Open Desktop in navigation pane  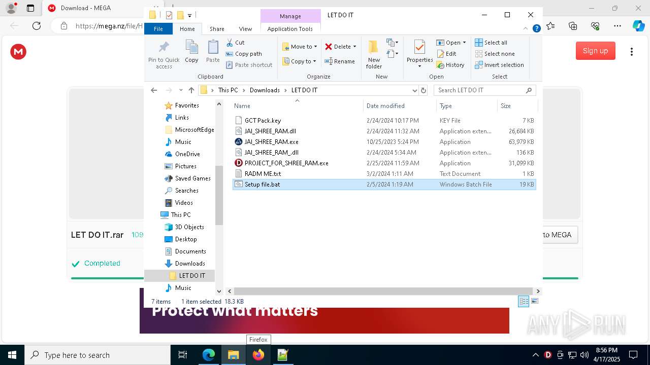[186, 239]
